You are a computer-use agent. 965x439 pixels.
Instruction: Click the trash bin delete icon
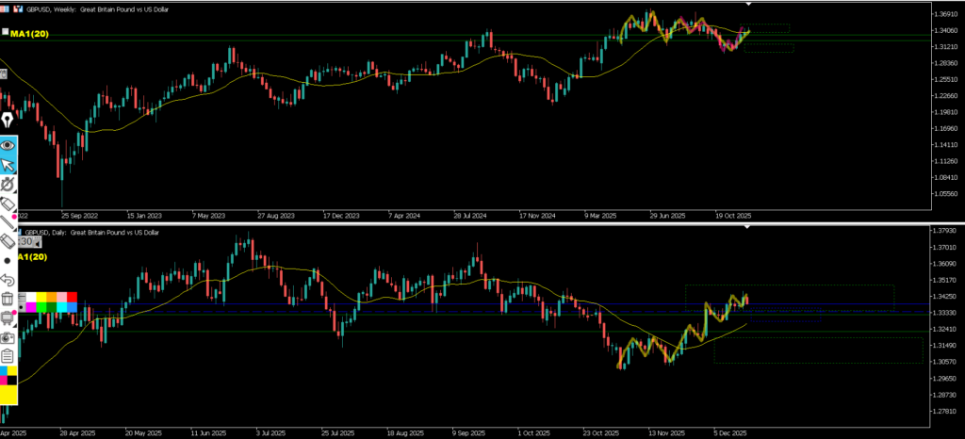pyautogui.click(x=8, y=299)
